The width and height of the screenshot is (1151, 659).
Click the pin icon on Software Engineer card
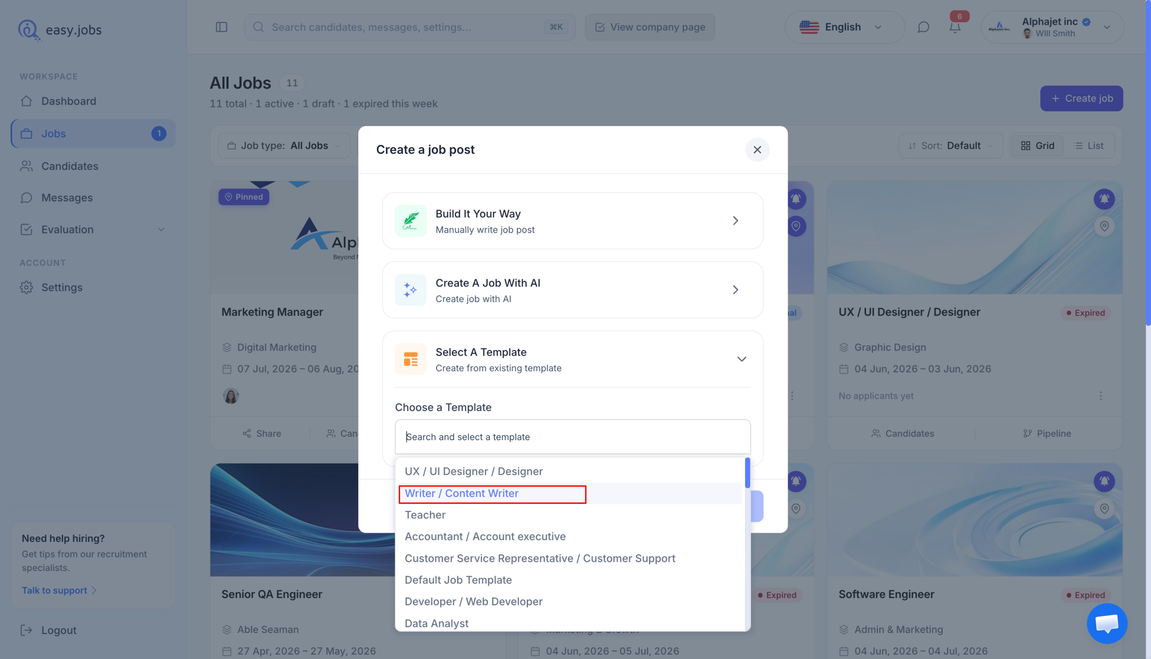(1104, 508)
